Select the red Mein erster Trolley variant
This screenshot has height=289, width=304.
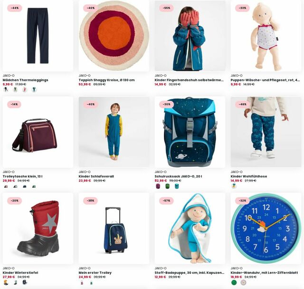pos(82,283)
